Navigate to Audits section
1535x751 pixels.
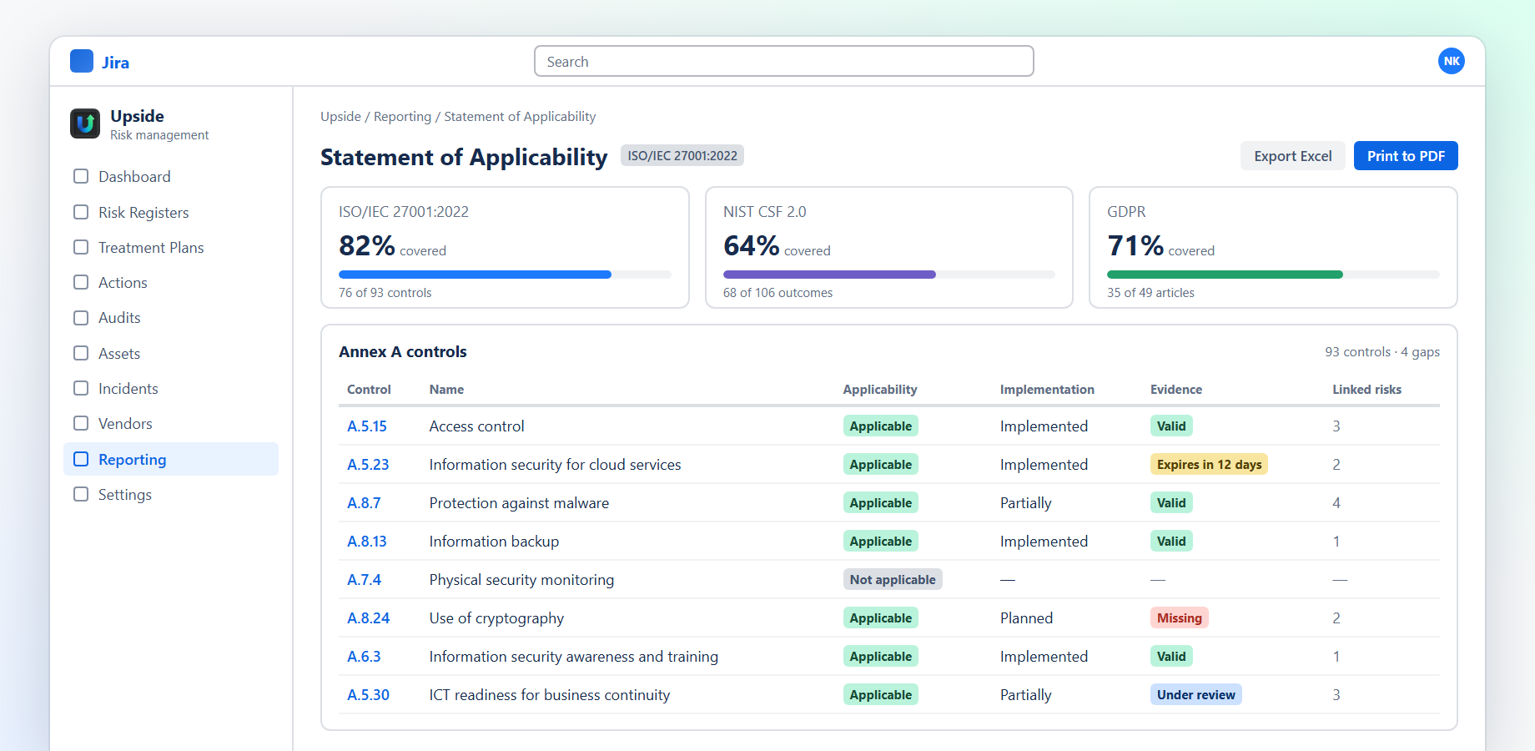tap(171, 318)
